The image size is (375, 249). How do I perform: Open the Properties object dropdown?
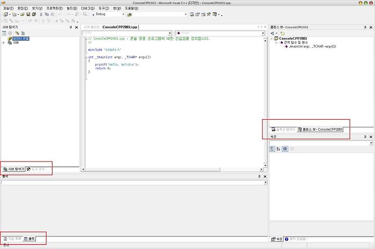point(371,143)
